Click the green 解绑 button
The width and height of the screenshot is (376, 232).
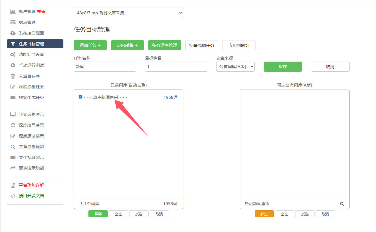pyautogui.click(x=98, y=214)
